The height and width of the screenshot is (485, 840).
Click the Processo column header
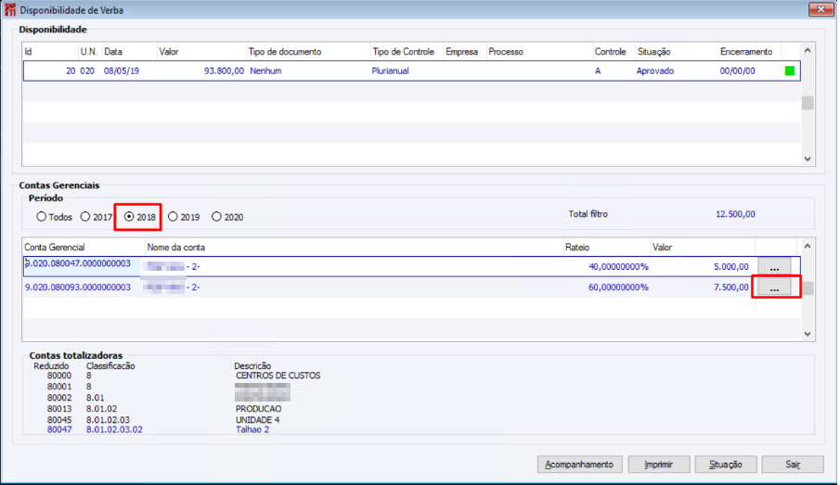click(x=539, y=52)
